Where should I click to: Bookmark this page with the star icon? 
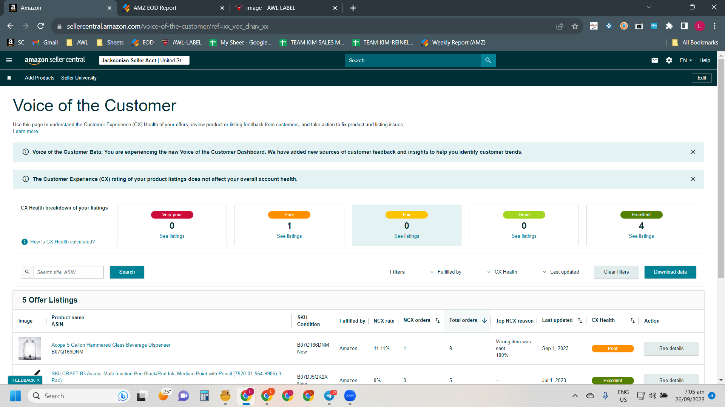pos(575,26)
